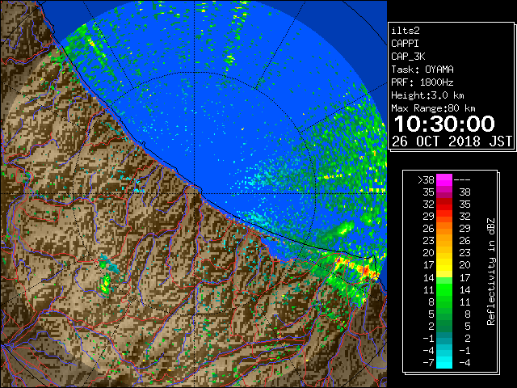The width and height of the screenshot is (517, 388).
Task: Click the magenta >38 dBZ color band
Action: [x=444, y=180]
